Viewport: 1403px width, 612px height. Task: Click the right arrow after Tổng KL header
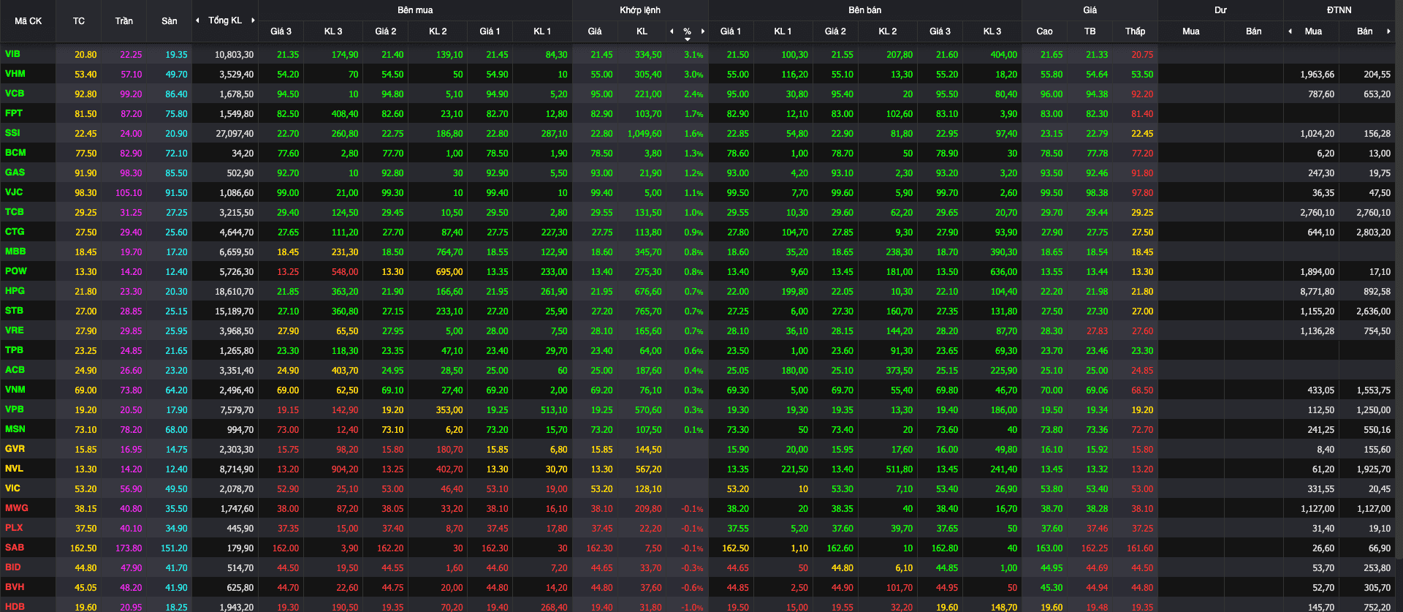click(x=253, y=20)
